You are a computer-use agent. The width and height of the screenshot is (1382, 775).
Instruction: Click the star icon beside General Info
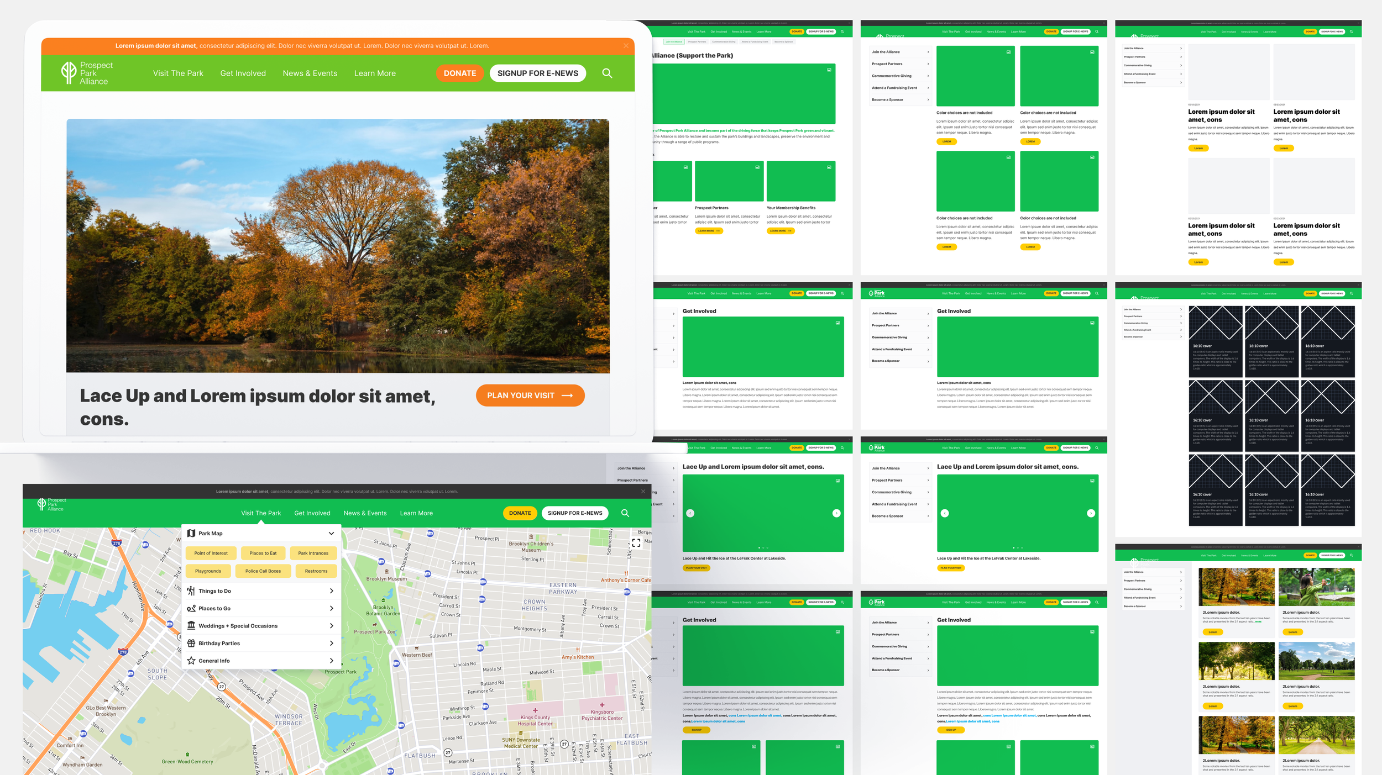click(x=191, y=661)
